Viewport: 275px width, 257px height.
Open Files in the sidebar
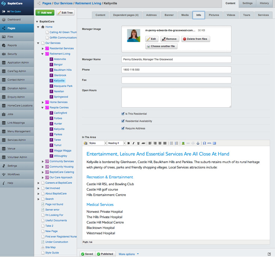17,37
